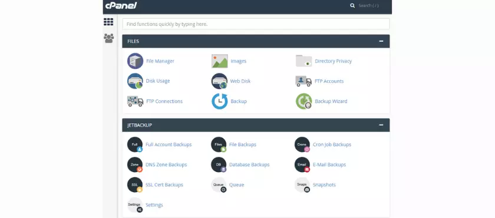Open the Backup link
The image size is (495, 218).
(x=239, y=101)
